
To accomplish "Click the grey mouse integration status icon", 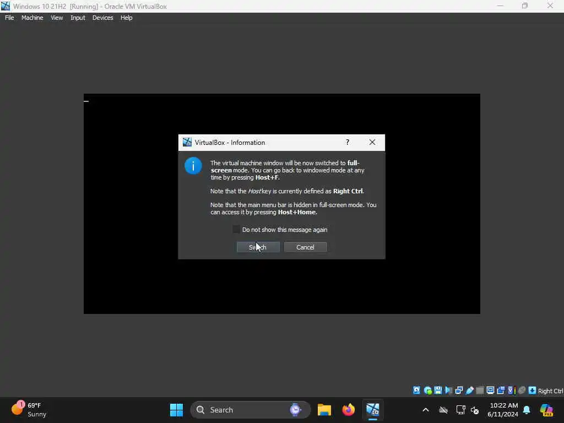I will 522,391.
